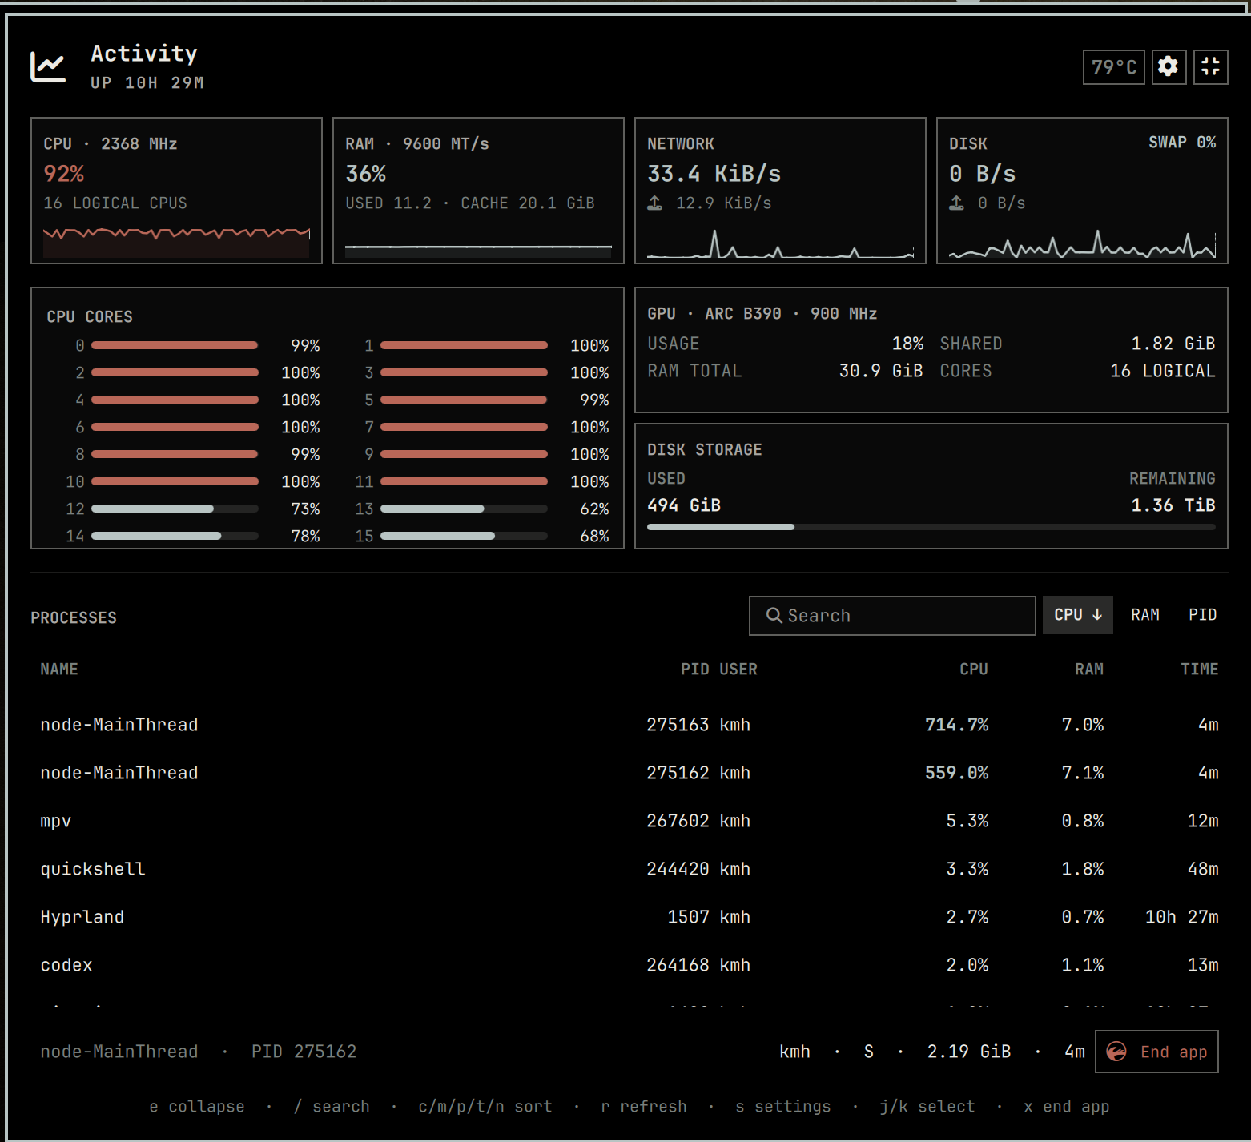Select node-MainThread process PID 275163

click(630, 725)
